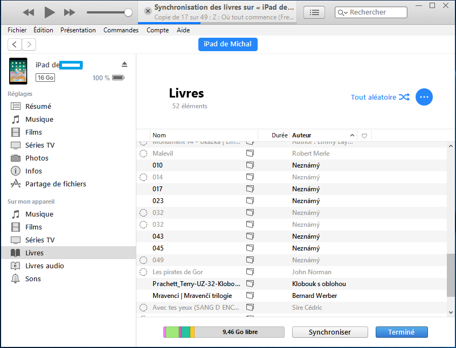Go back with the left arrow
Viewport: 456px width, 348px height.
pos(15,45)
